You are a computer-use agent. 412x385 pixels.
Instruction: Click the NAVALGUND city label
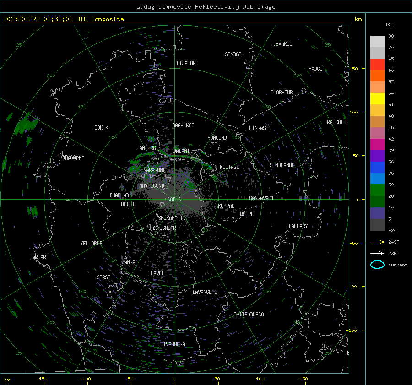pos(152,186)
